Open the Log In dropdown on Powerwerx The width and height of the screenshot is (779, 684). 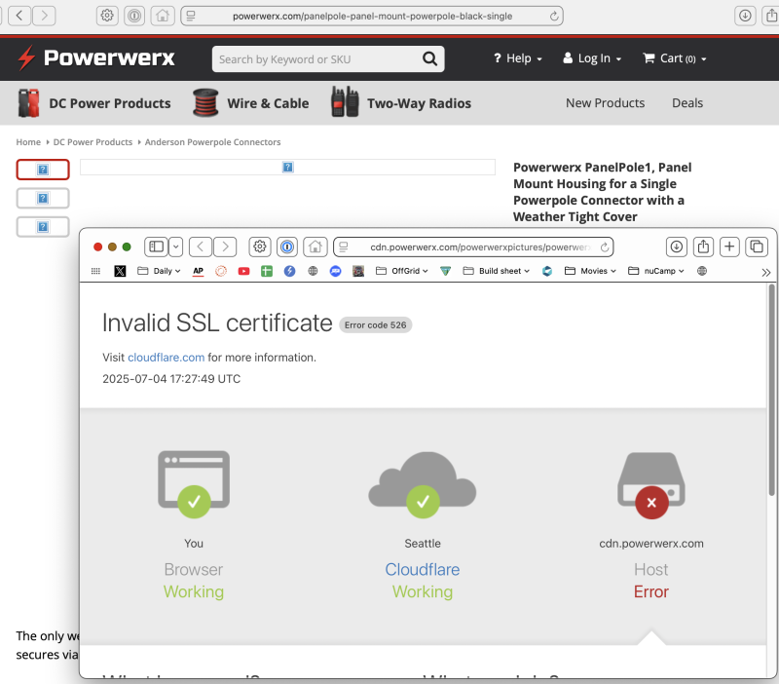click(592, 58)
